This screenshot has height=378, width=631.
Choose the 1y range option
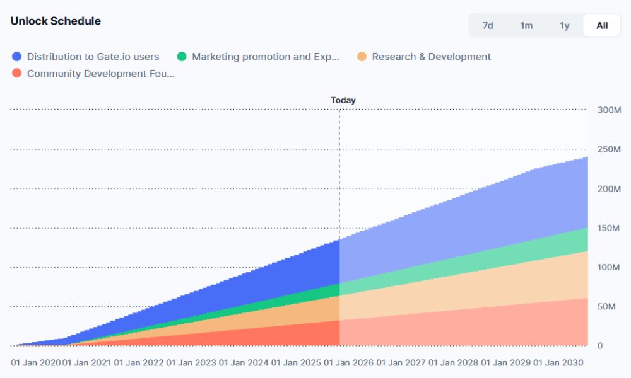click(564, 26)
